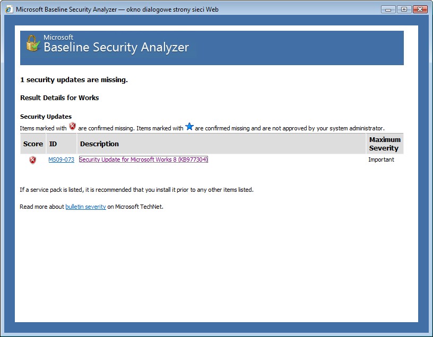Click the '1 security updates are missing' heading
The height and width of the screenshot is (337, 433).
point(74,79)
